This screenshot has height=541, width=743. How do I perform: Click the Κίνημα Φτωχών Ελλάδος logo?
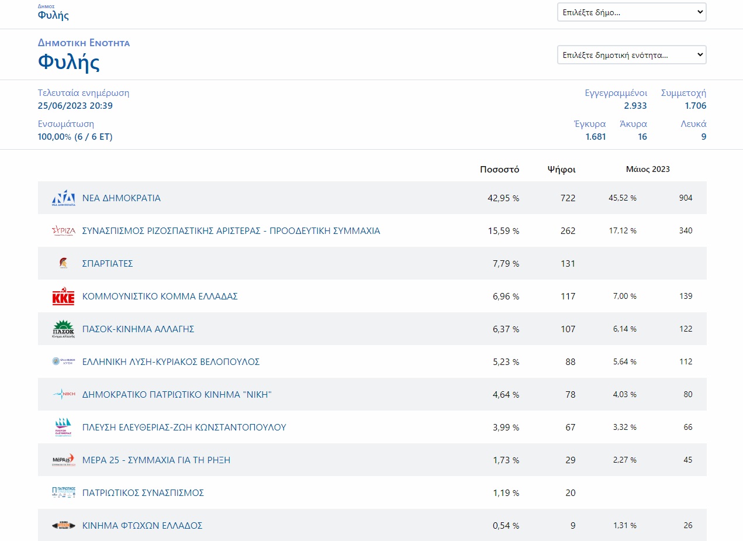point(63,526)
